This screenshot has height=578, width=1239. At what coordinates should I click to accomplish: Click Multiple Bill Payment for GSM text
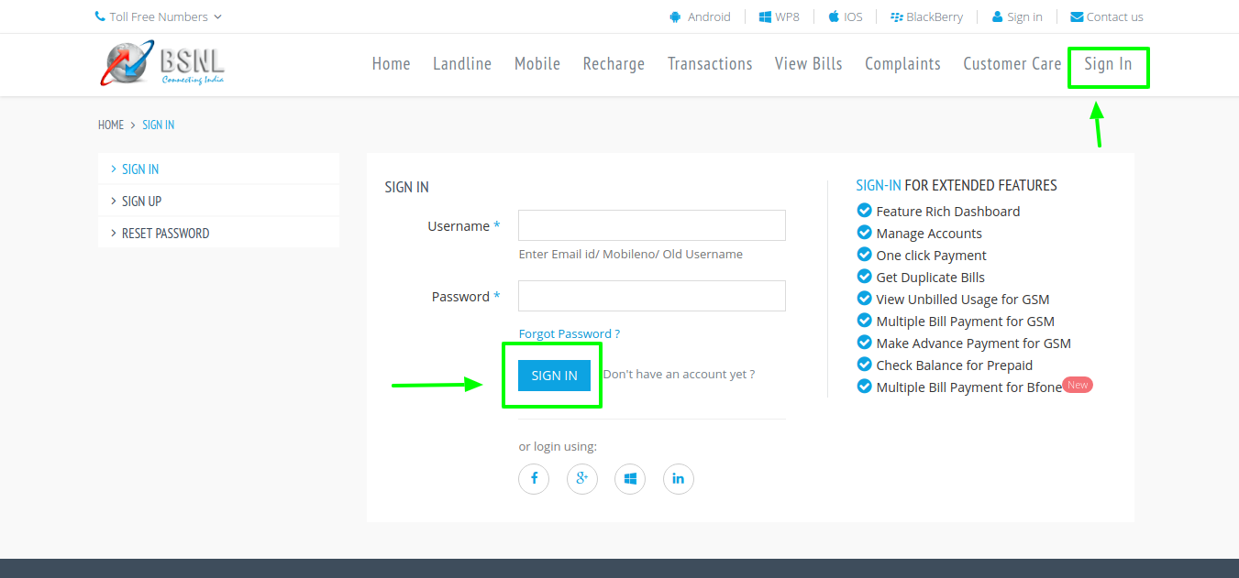(x=966, y=322)
